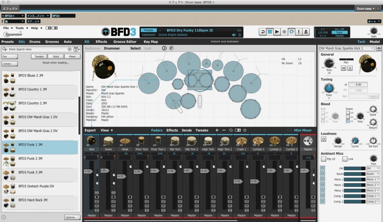Open the BFD3-1 plugin slot dropdown
Screen dimensions: 383x222
[13, 16]
